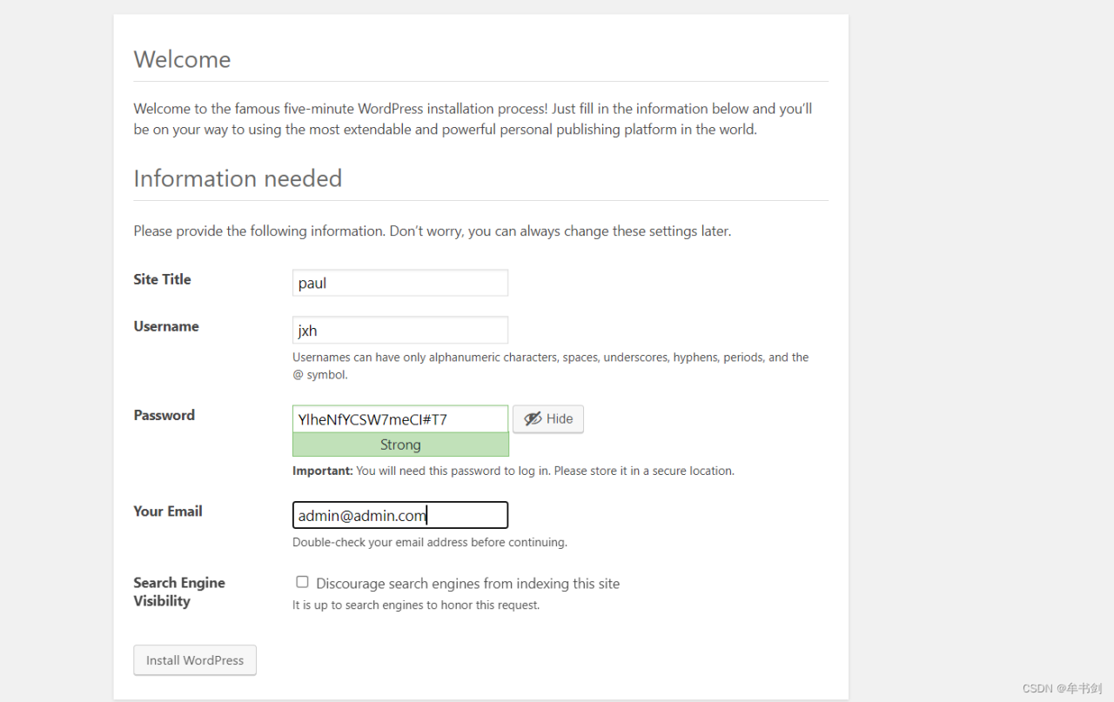Click the 'Welcome' heading
This screenshot has width=1114, height=702.
click(x=182, y=59)
